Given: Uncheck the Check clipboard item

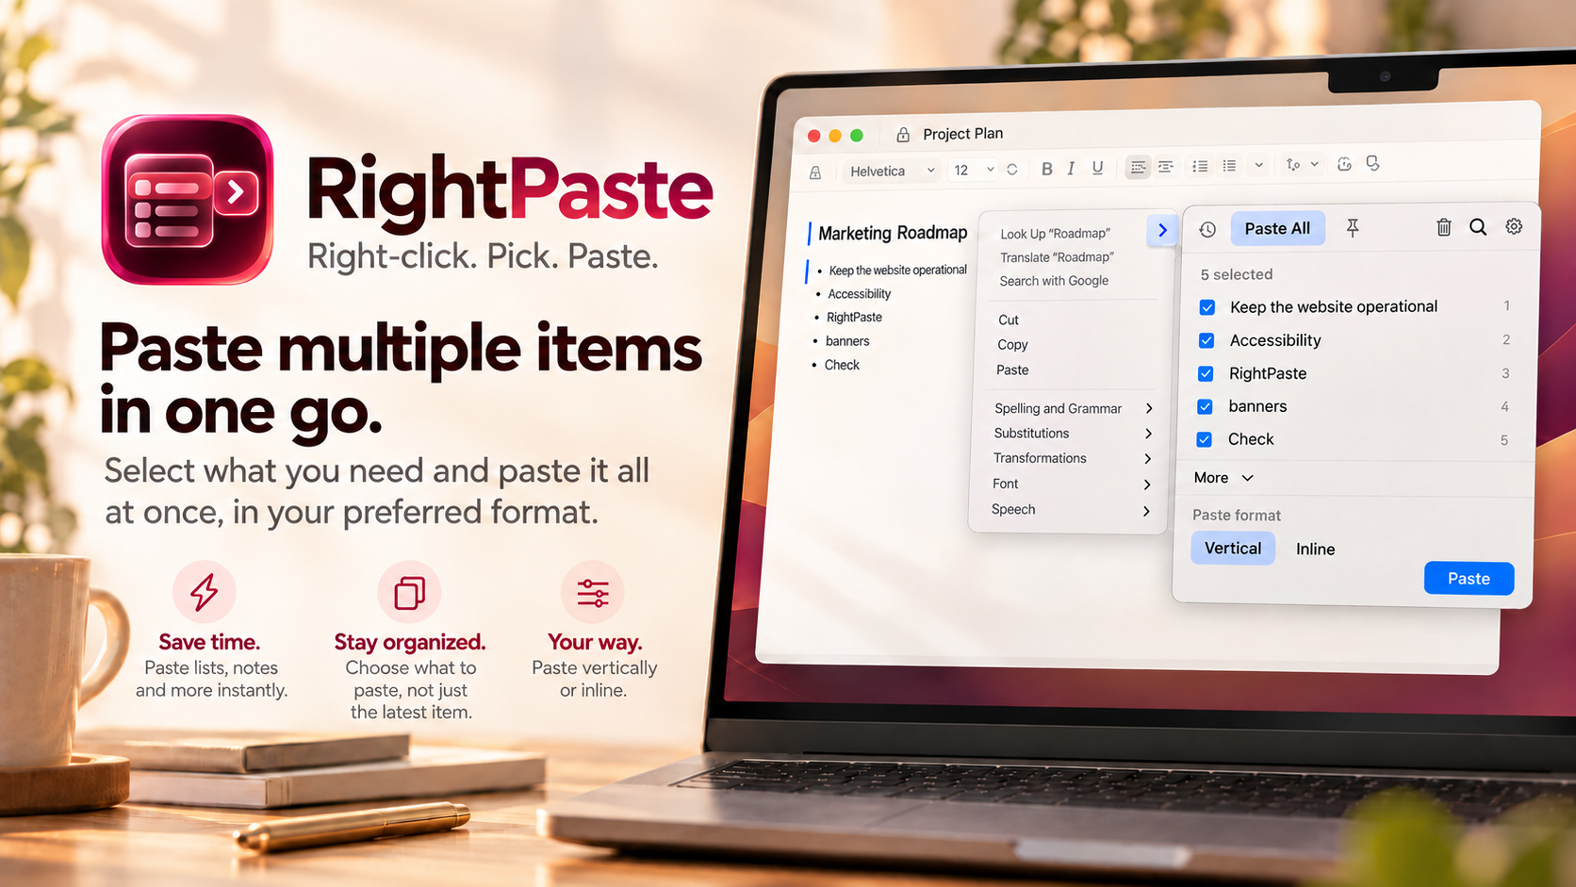Looking at the screenshot, I should [1204, 439].
